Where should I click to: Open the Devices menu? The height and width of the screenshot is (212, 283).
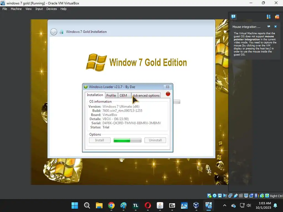pyautogui.click(x=51, y=9)
